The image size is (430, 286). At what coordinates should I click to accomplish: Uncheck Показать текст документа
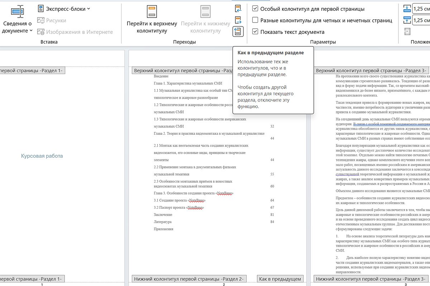click(255, 32)
